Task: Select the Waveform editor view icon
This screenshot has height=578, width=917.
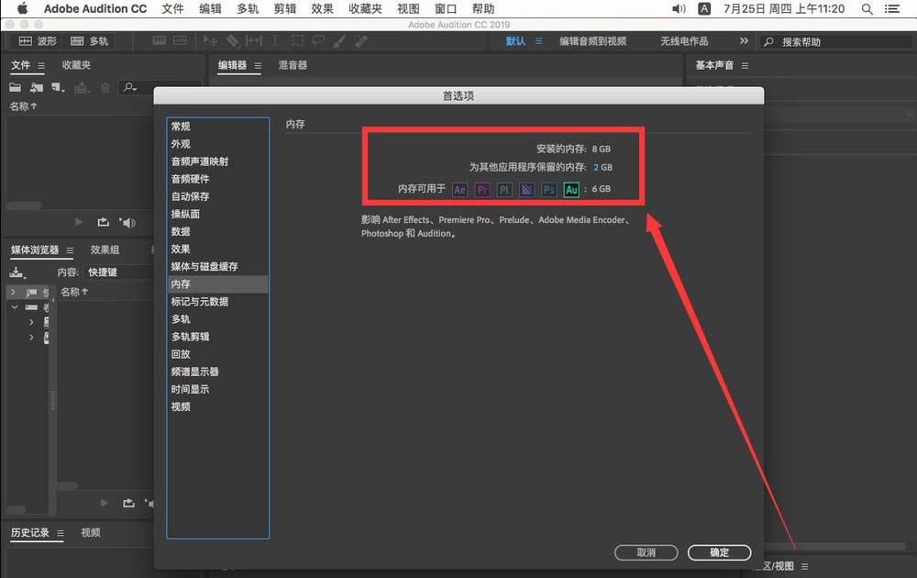Action: [25, 40]
